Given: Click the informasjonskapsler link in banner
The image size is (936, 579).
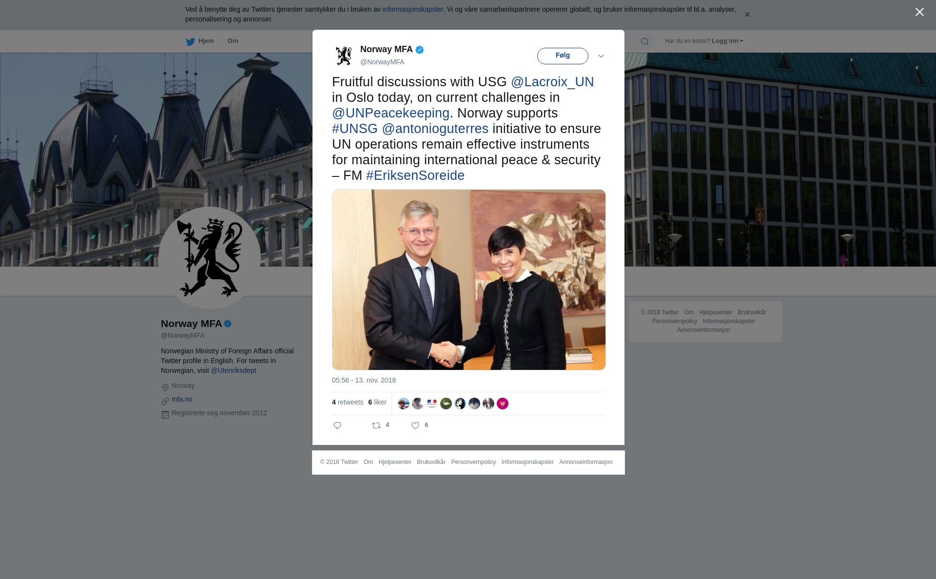Looking at the screenshot, I should pos(412,9).
